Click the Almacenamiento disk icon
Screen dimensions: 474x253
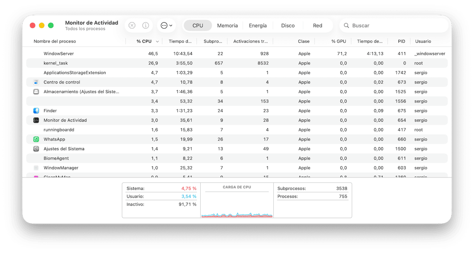pyautogui.click(x=36, y=92)
